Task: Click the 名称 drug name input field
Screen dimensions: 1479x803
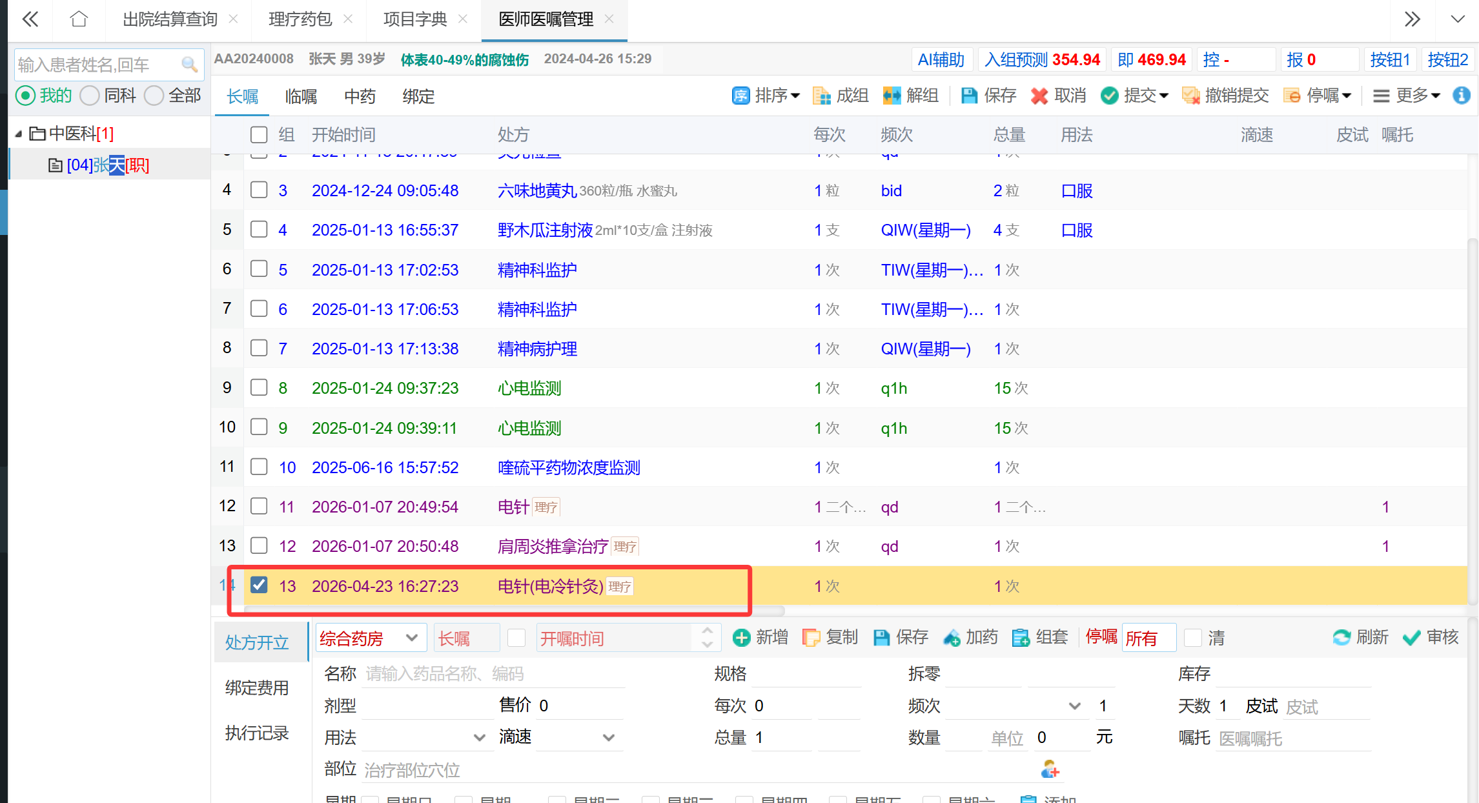Action: tap(494, 674)
